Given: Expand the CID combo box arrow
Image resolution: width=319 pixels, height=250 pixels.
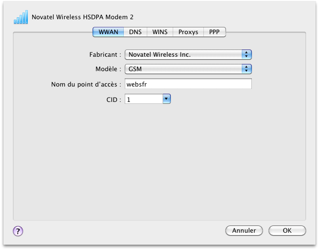Looking at the screenshot, I should pyautogui.click(x=166, y=99).
